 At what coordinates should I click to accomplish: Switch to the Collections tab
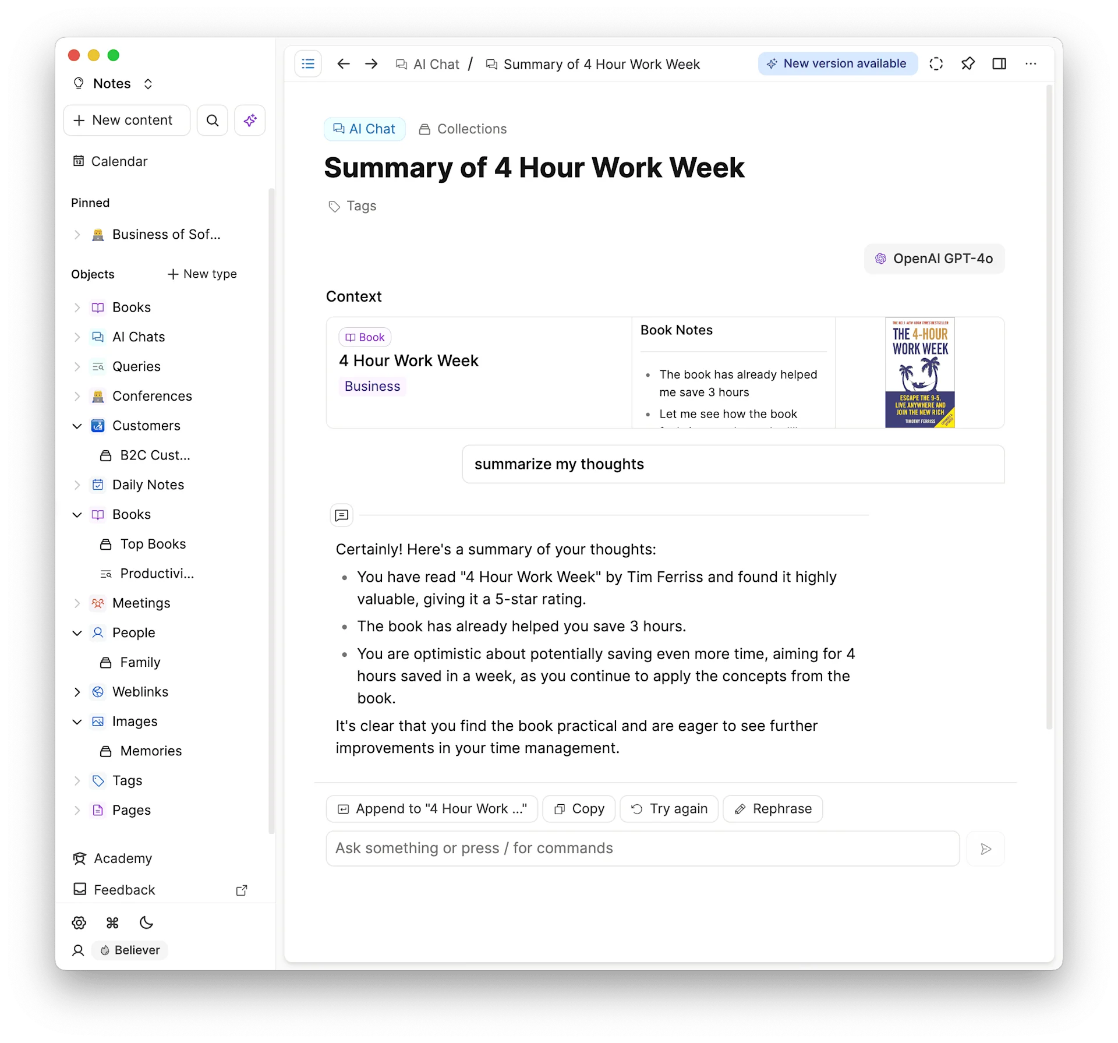pyautogui.click(x=463, y=129)
